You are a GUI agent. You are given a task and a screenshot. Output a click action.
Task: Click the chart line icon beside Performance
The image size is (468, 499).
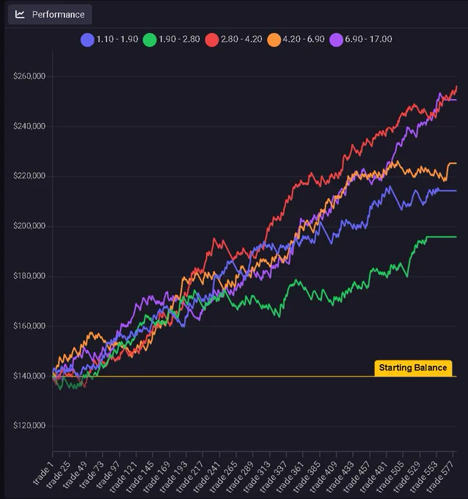pyautogui.click(x=20, y=15)
